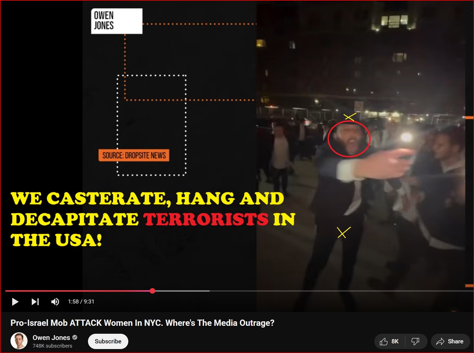The width and height of the screenshot is (474, 353).
Task: Click the Owen Jones logo in video
Action: tap(117, 21)
